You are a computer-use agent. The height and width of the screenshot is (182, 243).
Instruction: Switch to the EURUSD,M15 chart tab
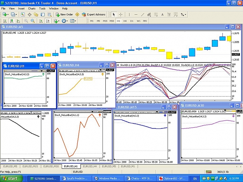[30, 166]
